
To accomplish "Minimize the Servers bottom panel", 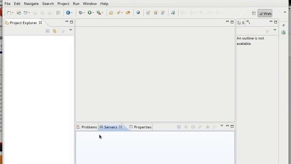I will click(227, 126).
